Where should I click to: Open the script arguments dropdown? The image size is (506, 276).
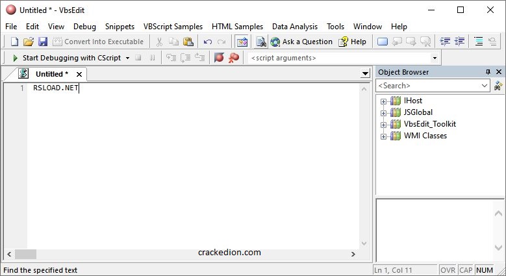click(435, 58)
